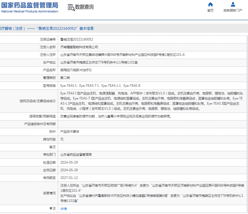Click the 型号规格 row label

(49, 86)
